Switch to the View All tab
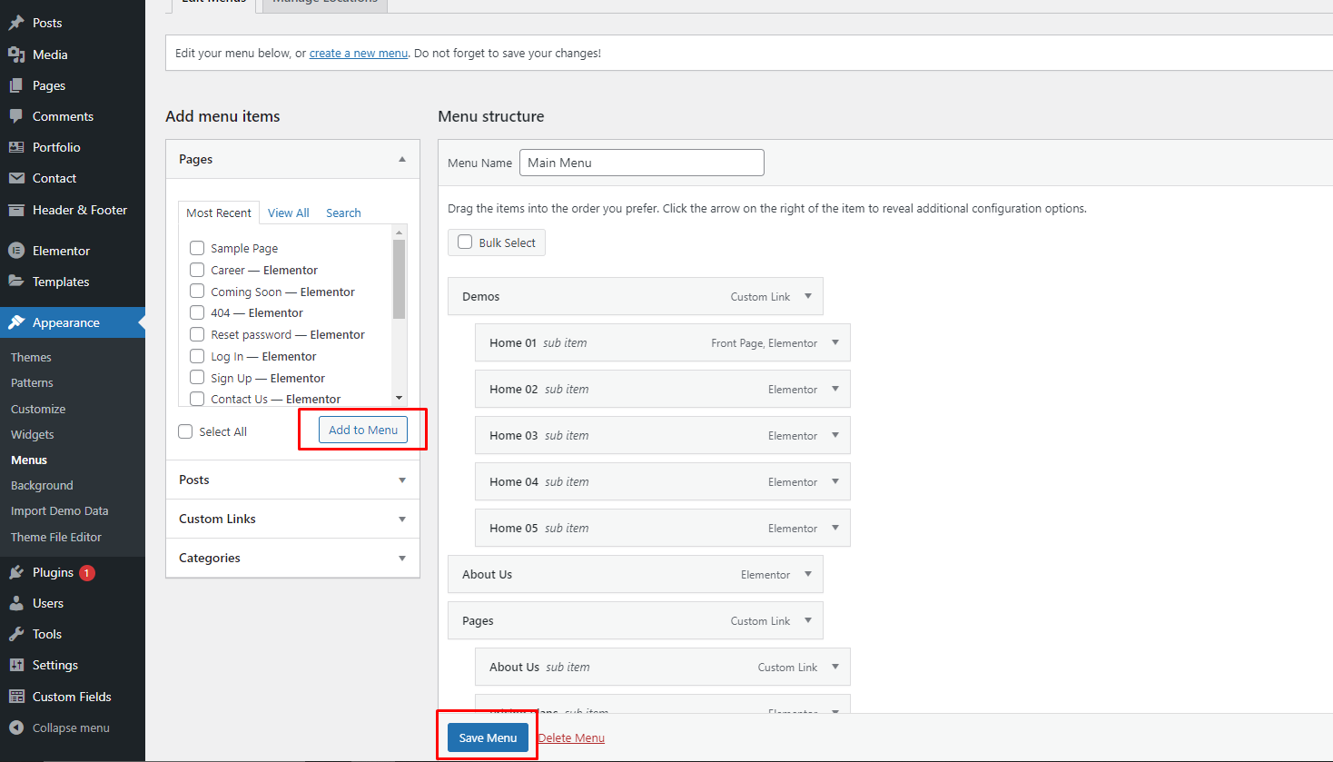Image resolution: width=1333 pixels, height=762 pixels. point(288,213)
